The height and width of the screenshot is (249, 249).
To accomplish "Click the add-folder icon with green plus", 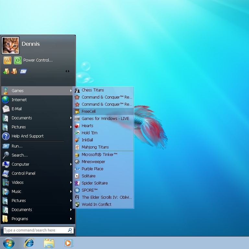I will pyautogui.click(x=6, y=71).
